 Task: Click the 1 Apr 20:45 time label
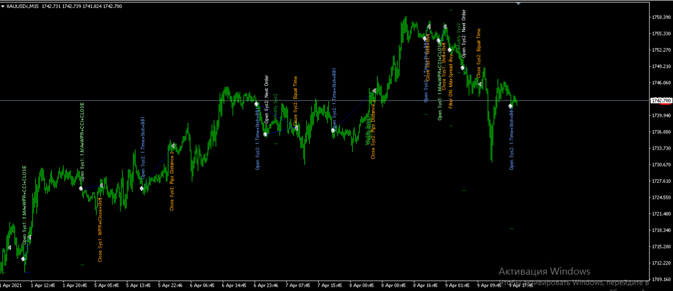75,285
